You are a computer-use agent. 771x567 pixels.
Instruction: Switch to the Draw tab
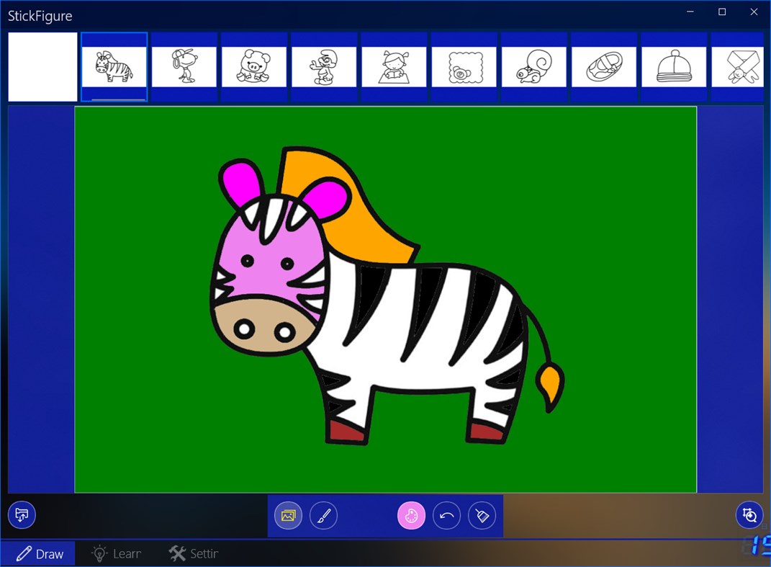[38, 554]
